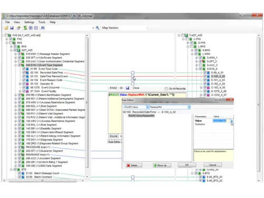Click the icon of S-BTS target node
264x198 pixels.
200,173
